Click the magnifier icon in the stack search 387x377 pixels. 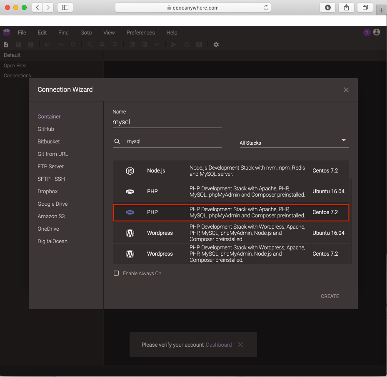(x=117, y=141)
